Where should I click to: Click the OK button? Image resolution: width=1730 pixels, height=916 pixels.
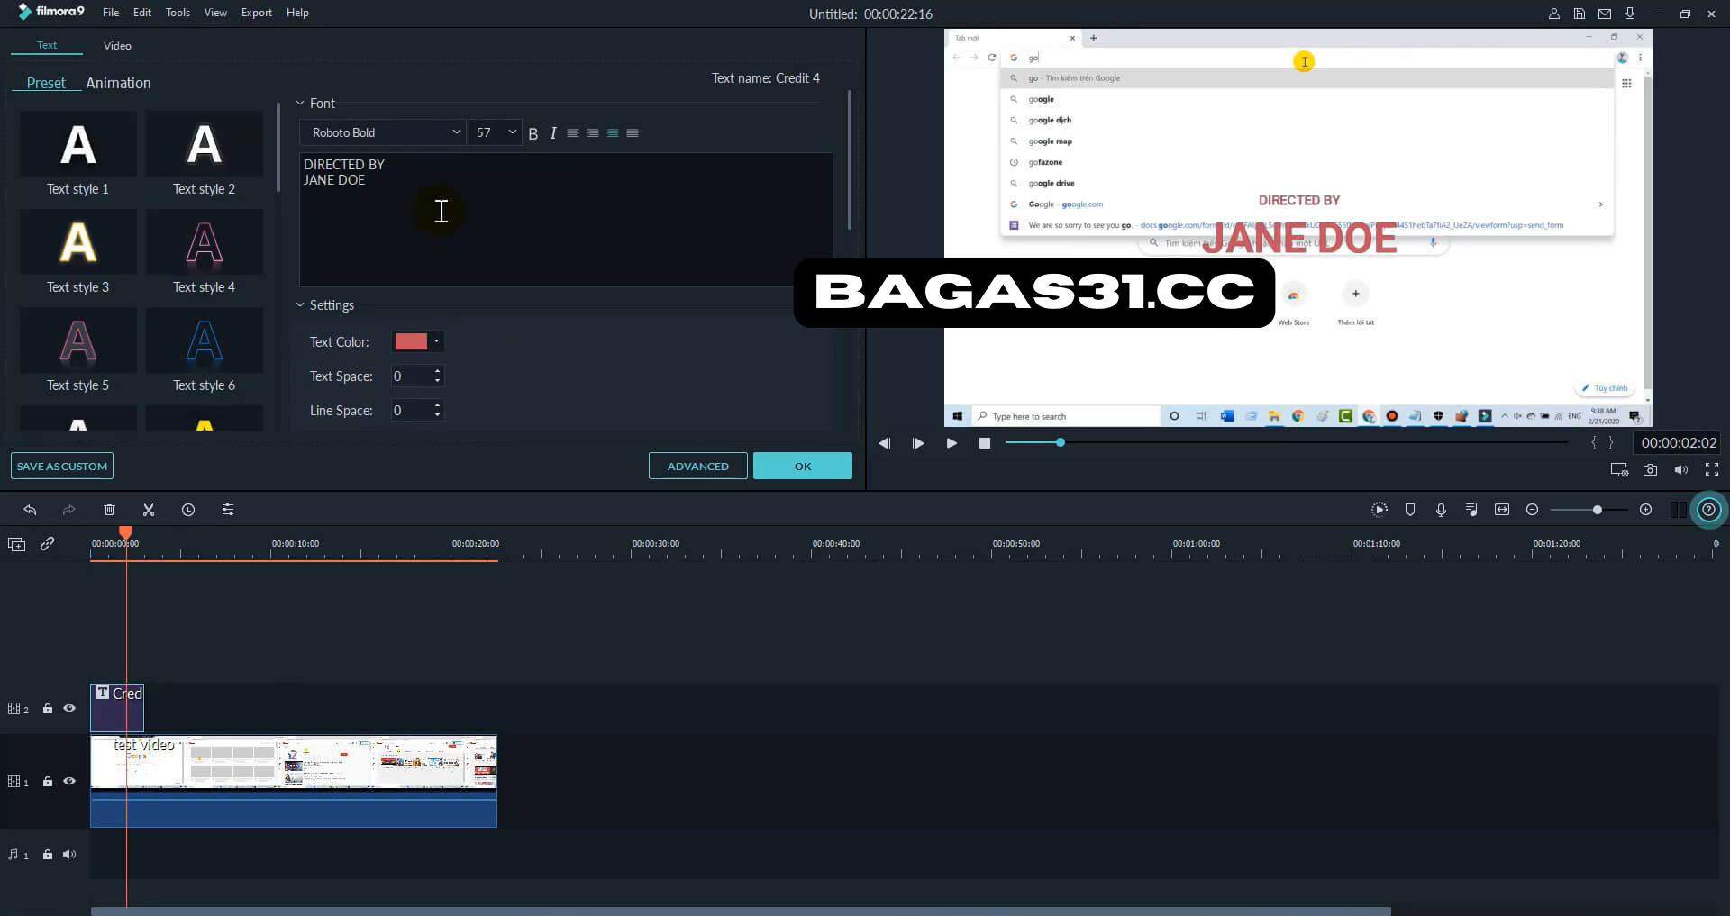point(803,466)
